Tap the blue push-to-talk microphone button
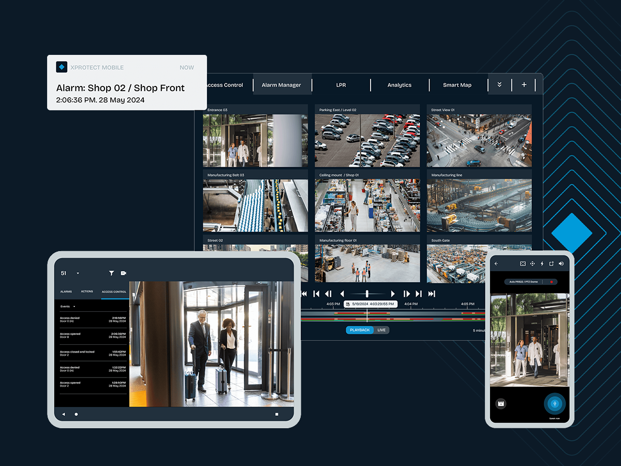Screen dimensions: 621x466 pos(555,403)
